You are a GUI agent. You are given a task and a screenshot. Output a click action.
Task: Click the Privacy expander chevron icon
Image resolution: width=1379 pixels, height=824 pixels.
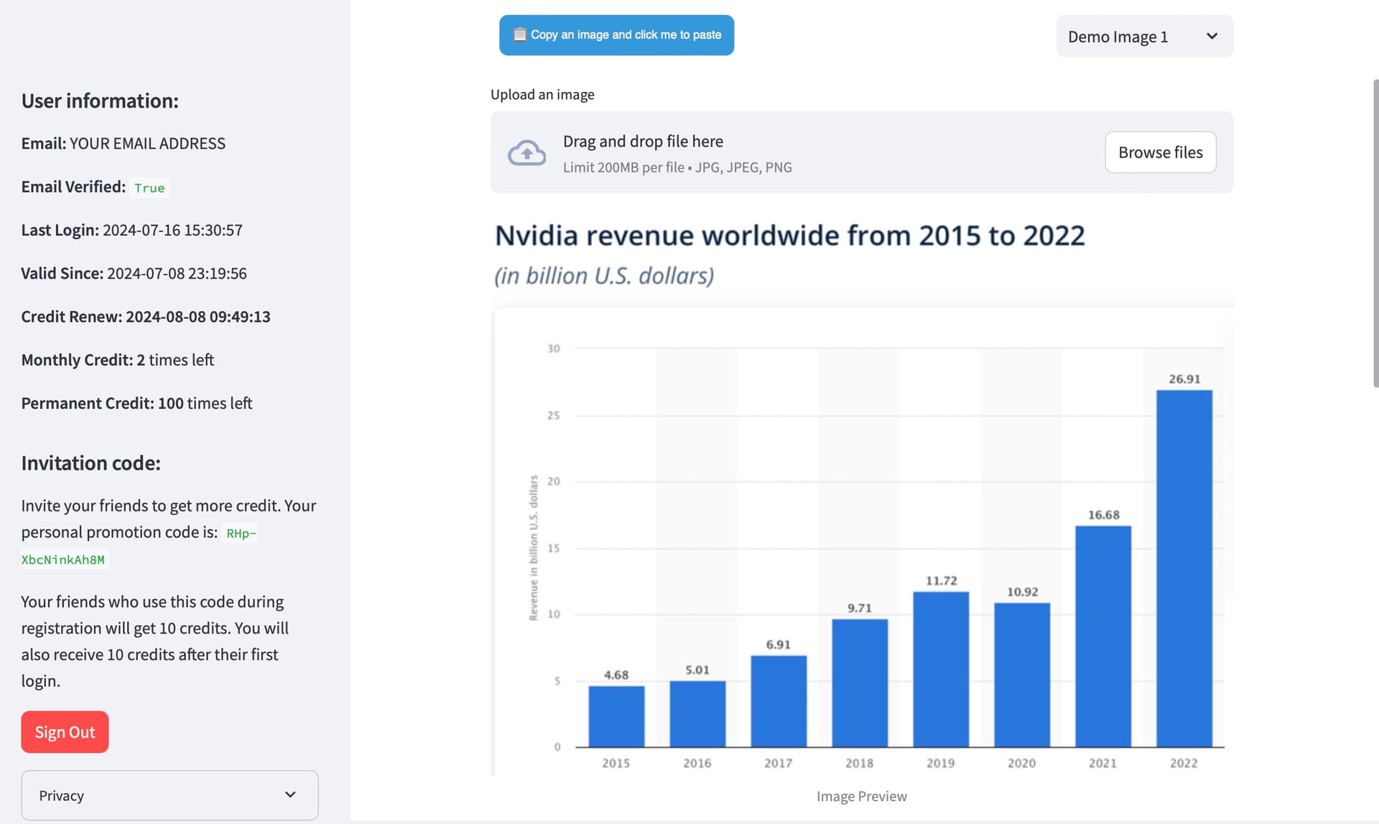[x=290, y=795]
